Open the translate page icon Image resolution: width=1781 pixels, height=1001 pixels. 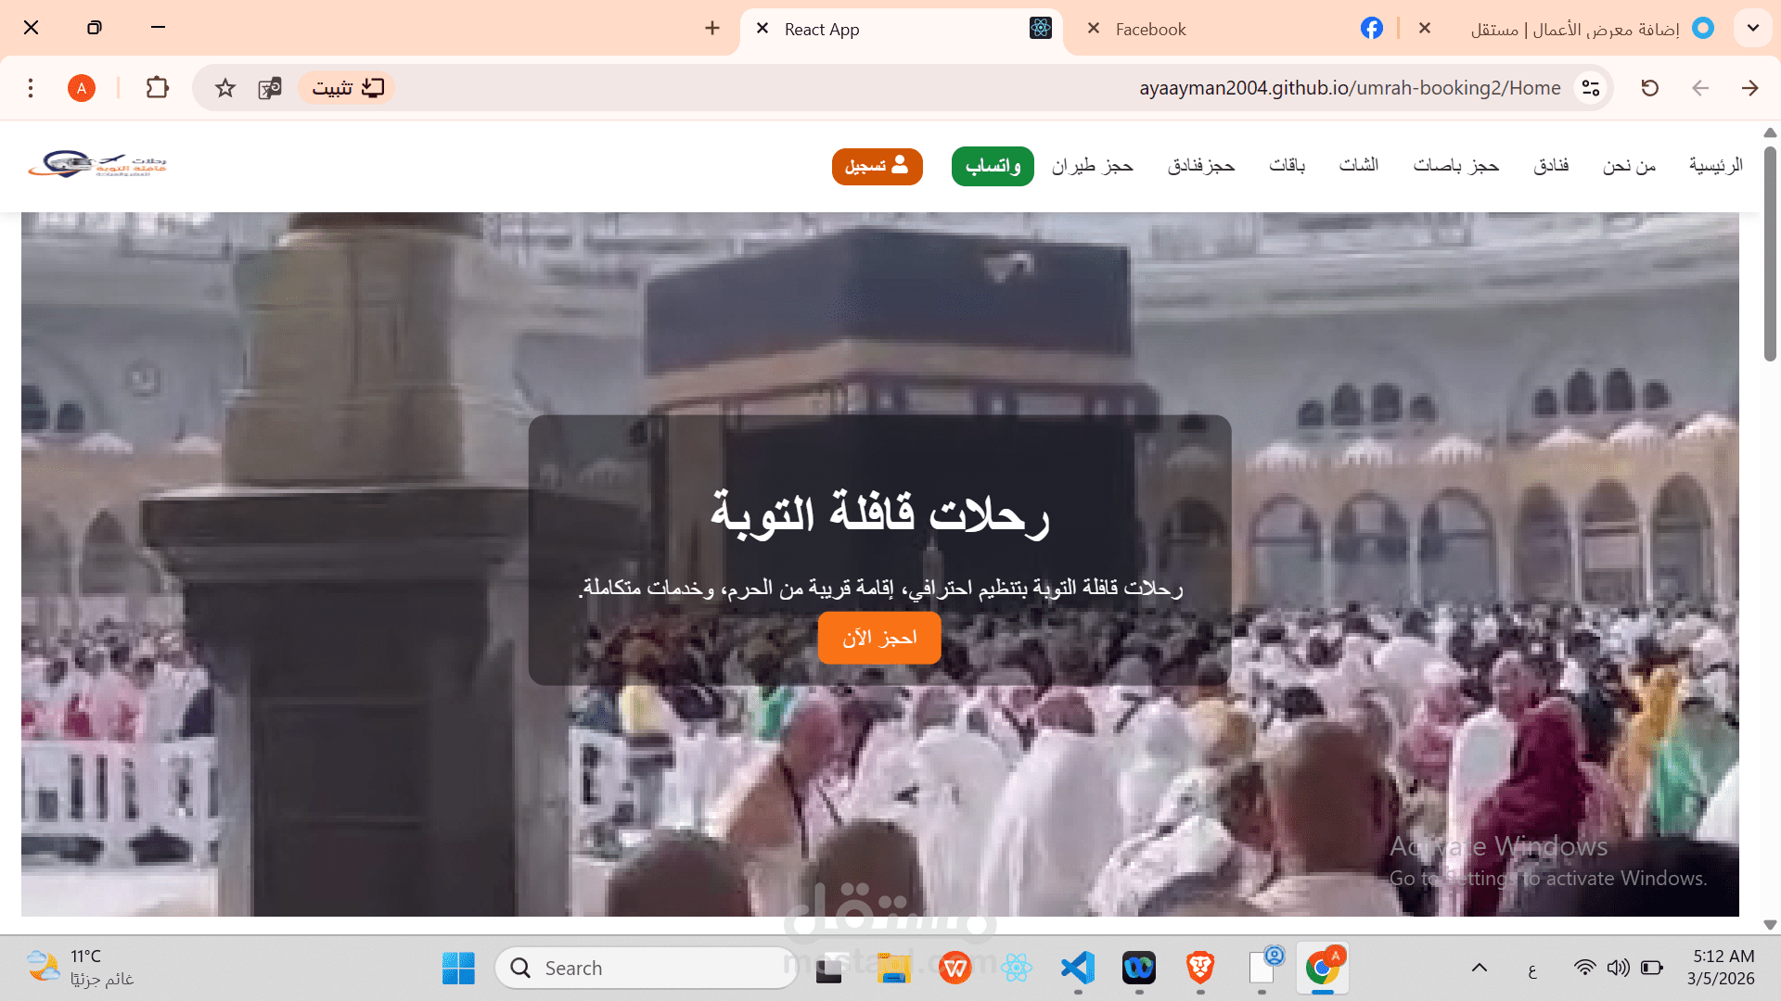click(270, 87)
